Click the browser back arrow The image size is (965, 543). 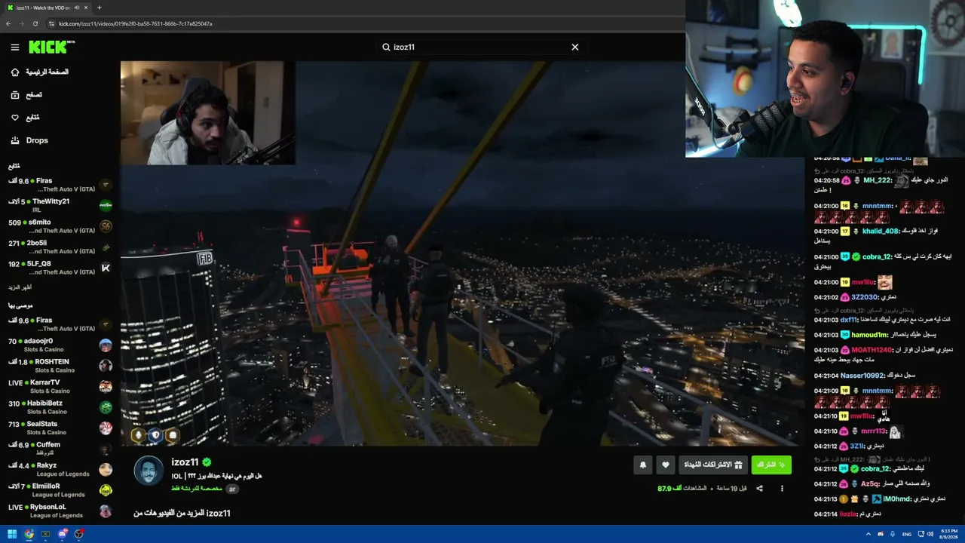[8, 23]
